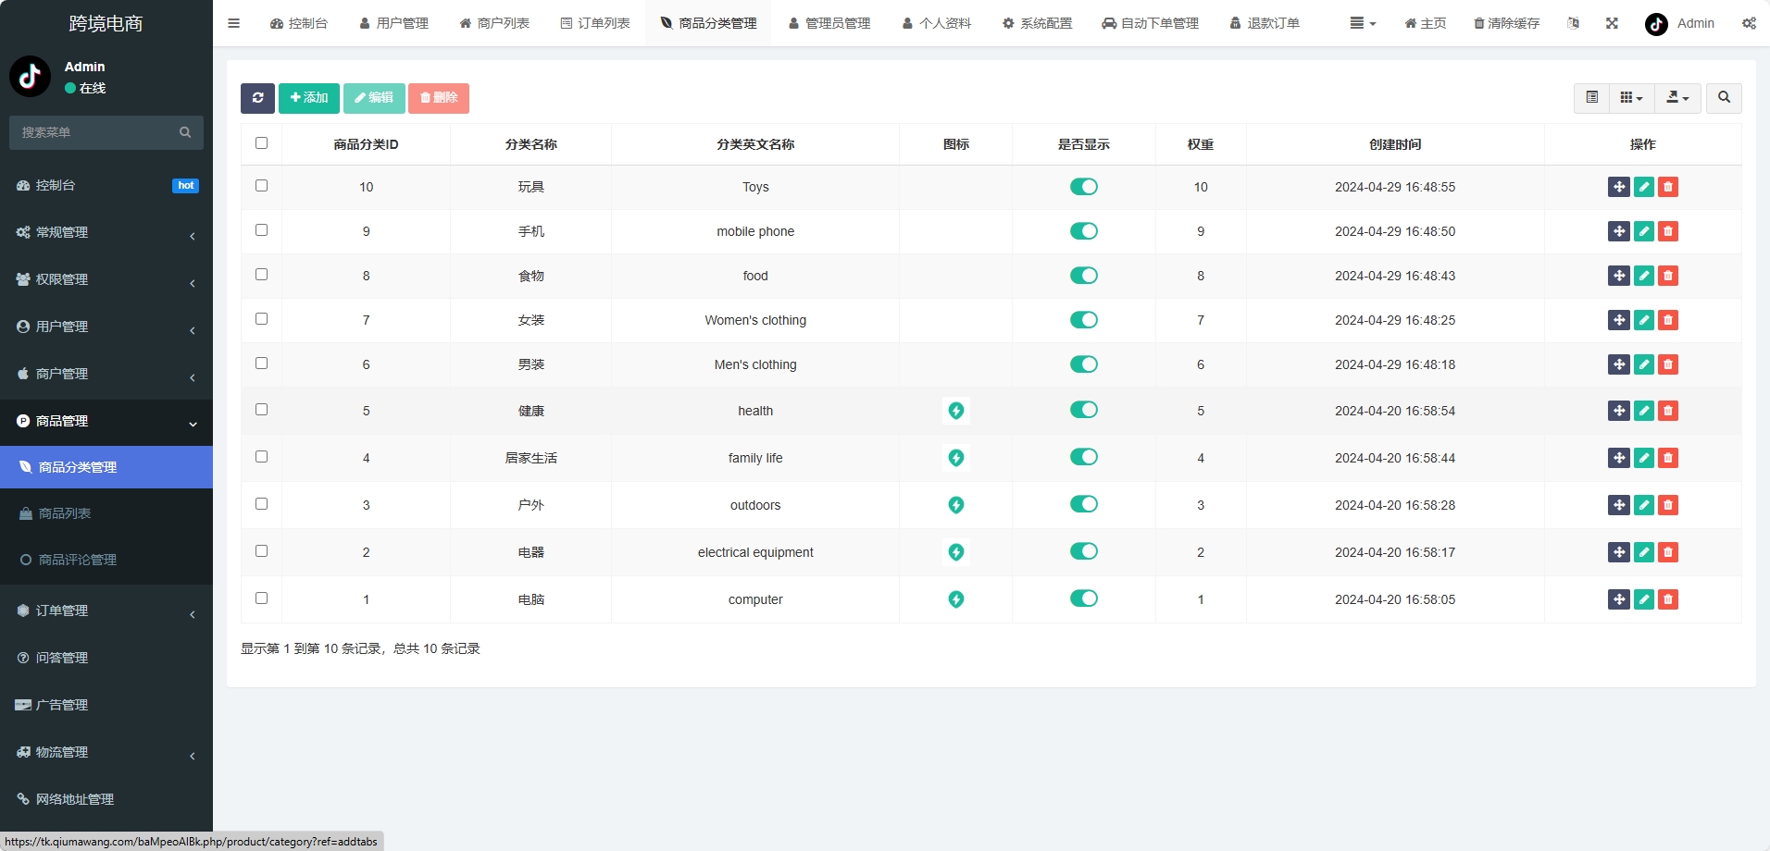Click the health category lightning icon
Viewport: 1770px width, 851px height.
click(x=956, y=411)
